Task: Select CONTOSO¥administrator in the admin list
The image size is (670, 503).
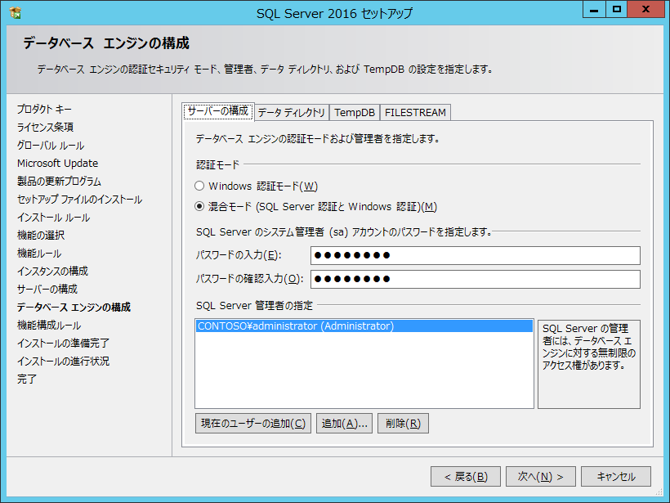Action: 296,326
